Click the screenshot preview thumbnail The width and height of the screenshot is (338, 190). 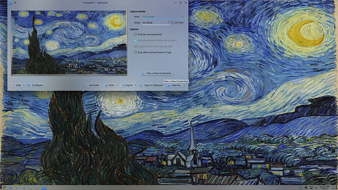(x=69, y=43)
